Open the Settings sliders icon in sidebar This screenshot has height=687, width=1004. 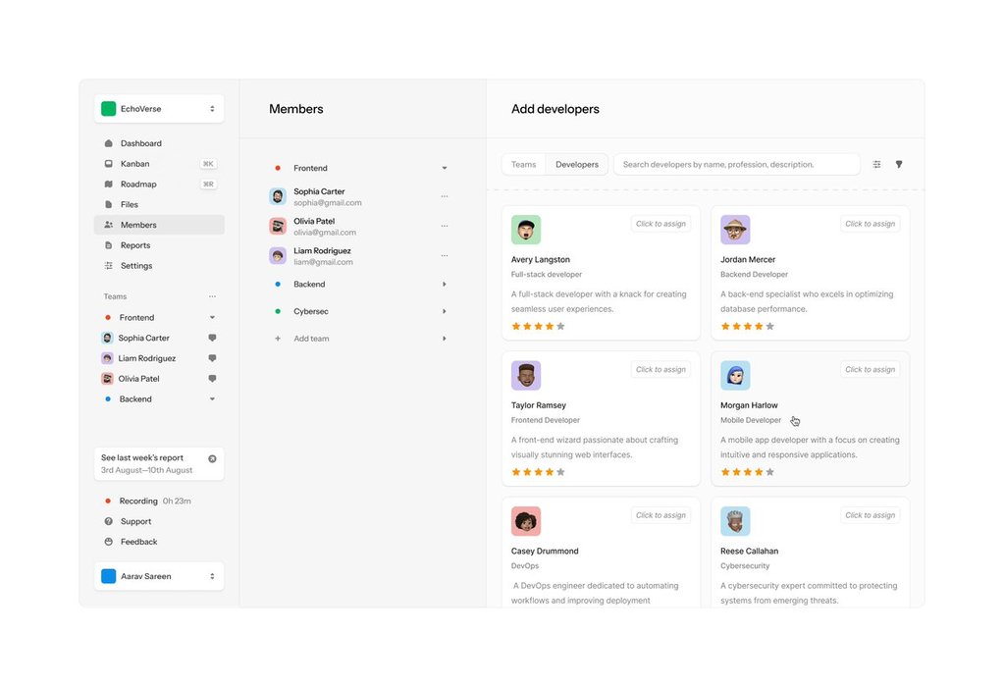pos(108,266)
